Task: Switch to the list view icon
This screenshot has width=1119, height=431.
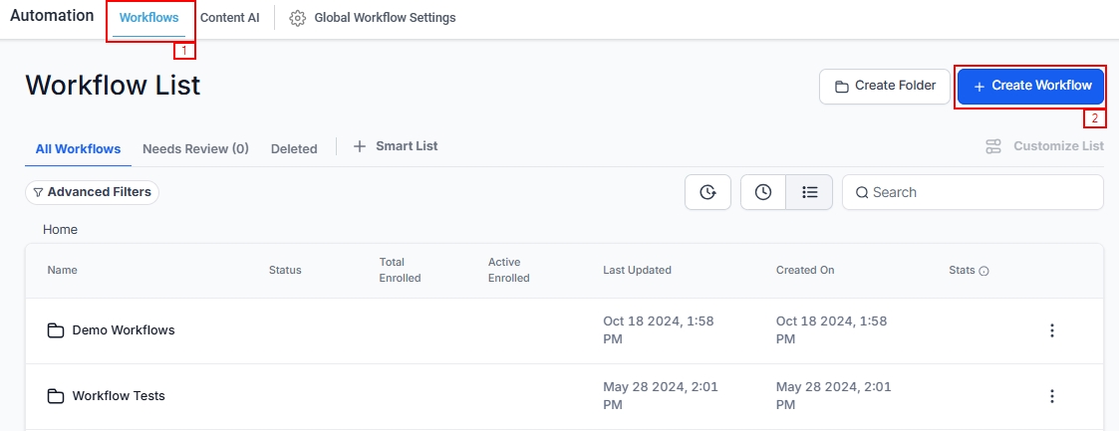Action: click(809, 192)
